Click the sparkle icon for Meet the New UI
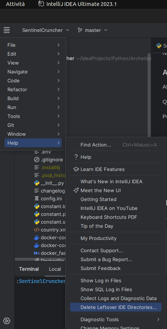The width and height of the screenshot is (167, 329). pyautogui.click(x=76, y=190)
